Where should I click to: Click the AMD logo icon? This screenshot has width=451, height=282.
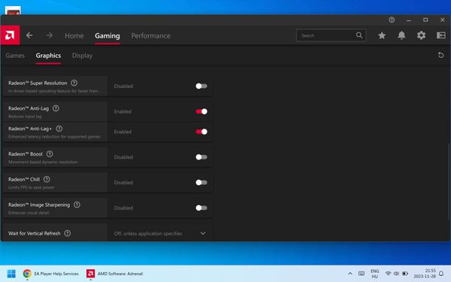pyautogui.click(x=10, y=35)
